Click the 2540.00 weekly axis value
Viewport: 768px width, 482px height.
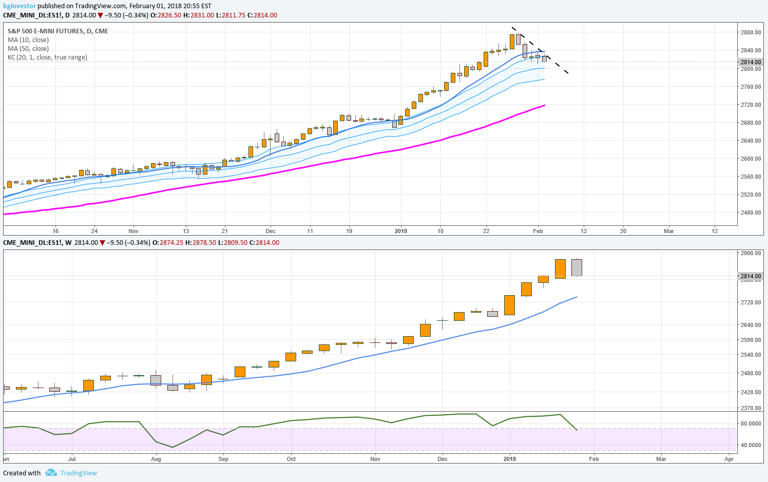751,355
